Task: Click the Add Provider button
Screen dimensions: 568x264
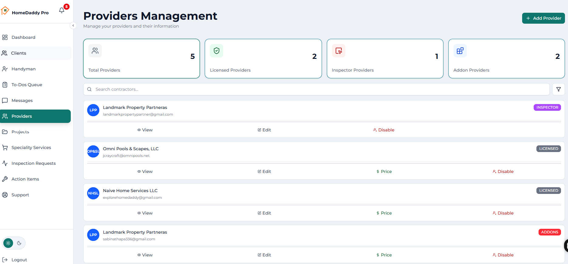Action: pyautogui.click(x=543, y=18)
